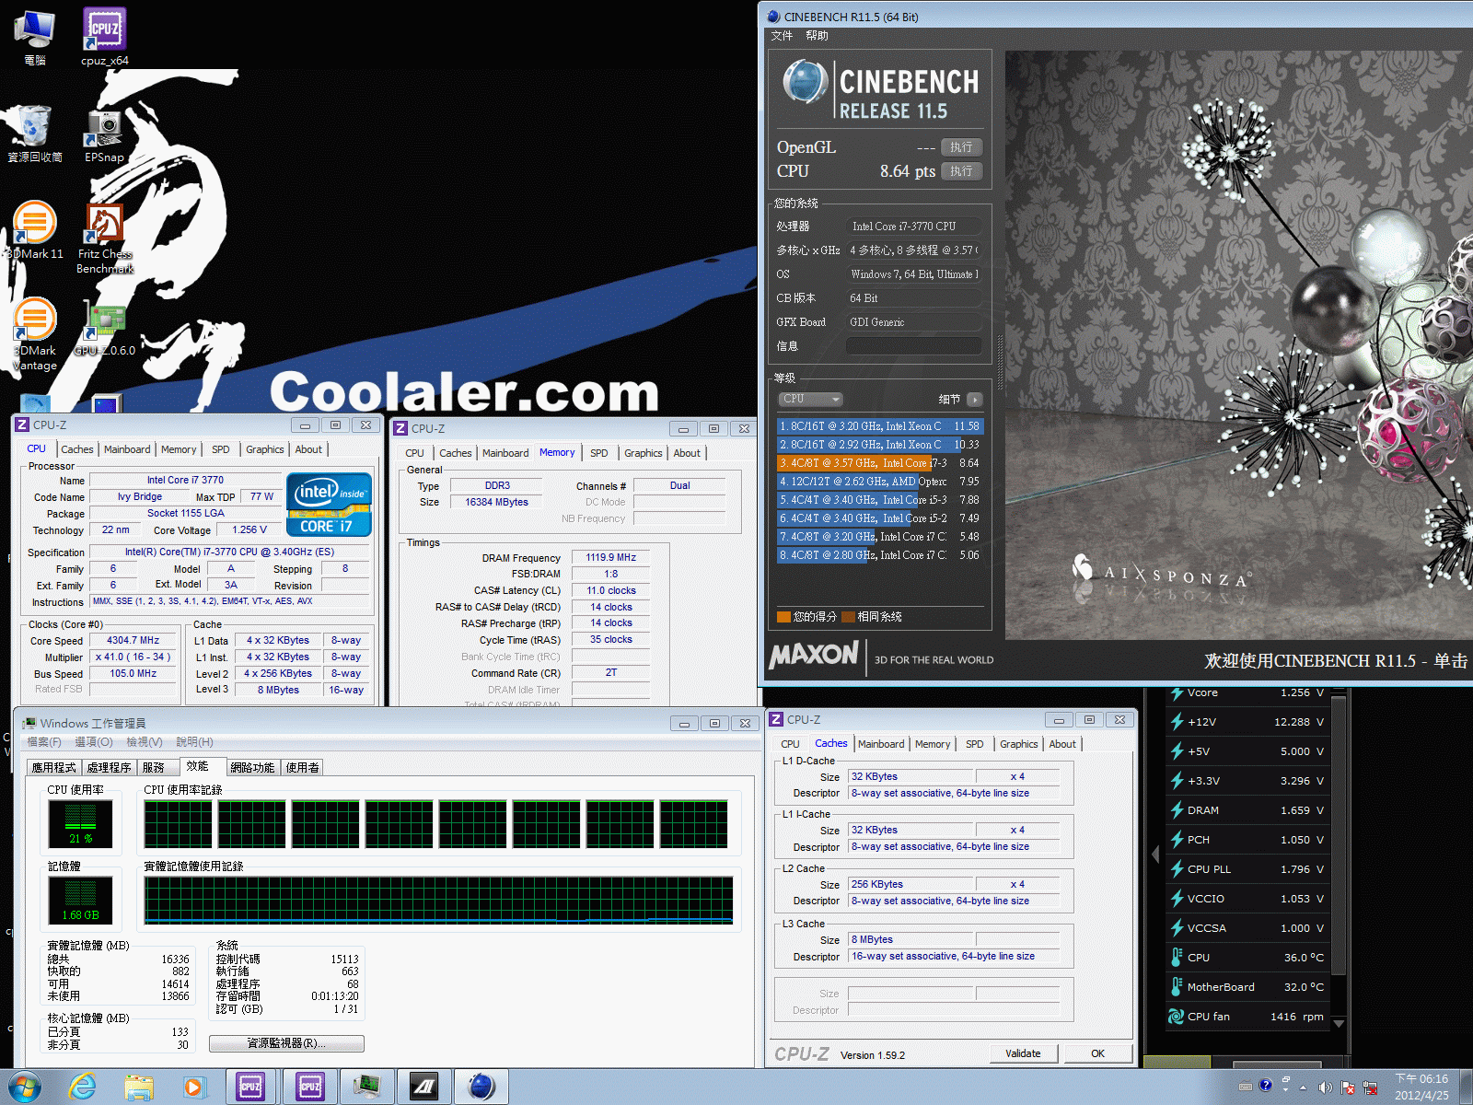Screen dimensions: 1473x1105
Task: Switch to SPD tab in Memory CPU-Z window
Action: [599, 453]
